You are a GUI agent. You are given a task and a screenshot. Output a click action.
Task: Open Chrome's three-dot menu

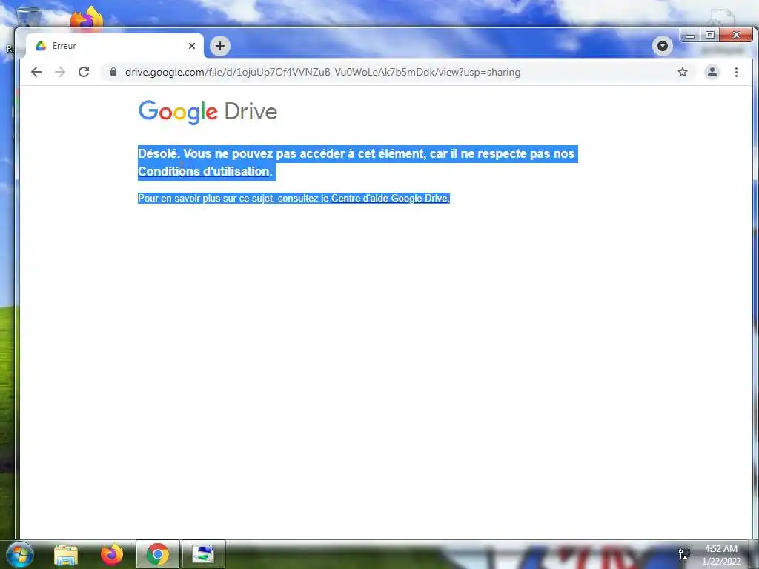click(x=736, y=72)
